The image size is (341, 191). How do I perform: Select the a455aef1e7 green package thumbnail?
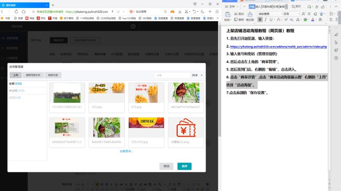[x=186, y=97]
